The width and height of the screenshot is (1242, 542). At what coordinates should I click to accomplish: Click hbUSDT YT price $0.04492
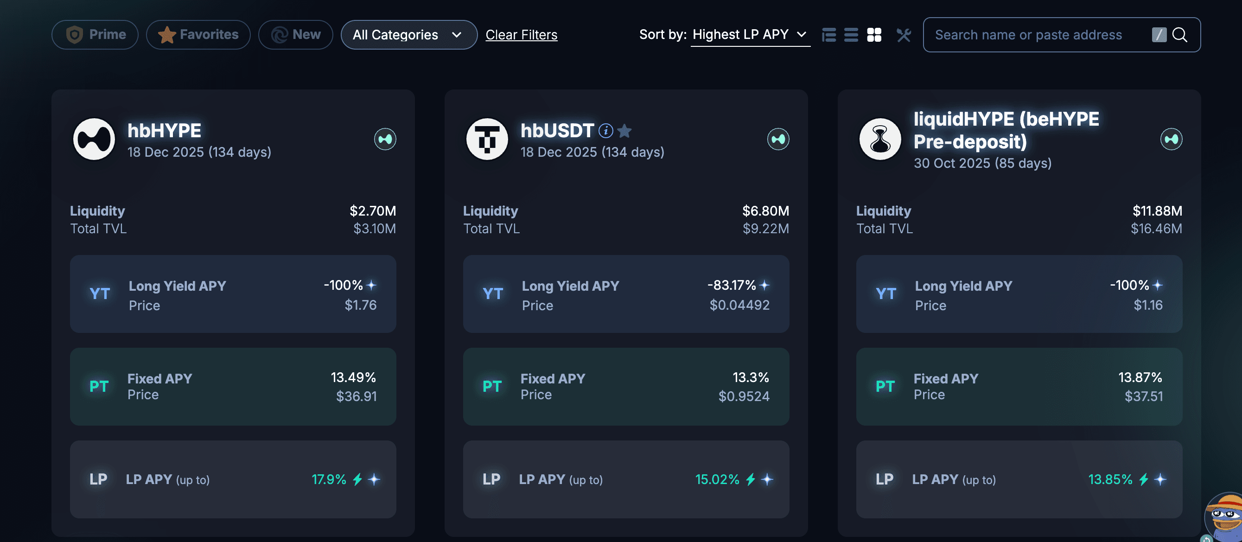(739, 305)
